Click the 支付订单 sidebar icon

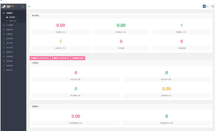(x=4, y=48)
